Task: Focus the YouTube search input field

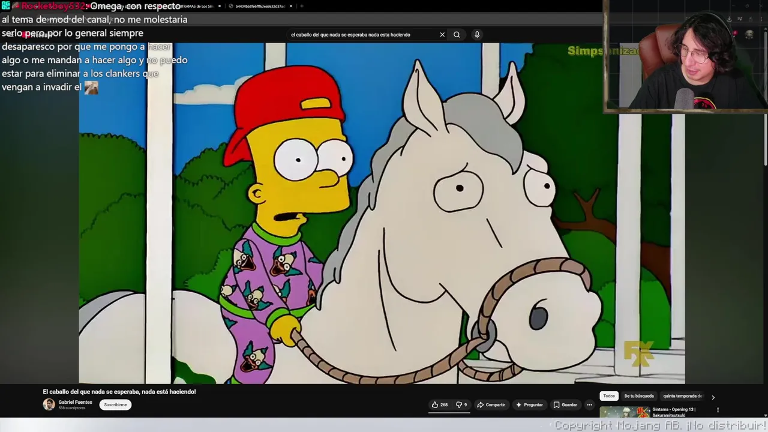Action: pyautogui.click(x=364, y=35)
